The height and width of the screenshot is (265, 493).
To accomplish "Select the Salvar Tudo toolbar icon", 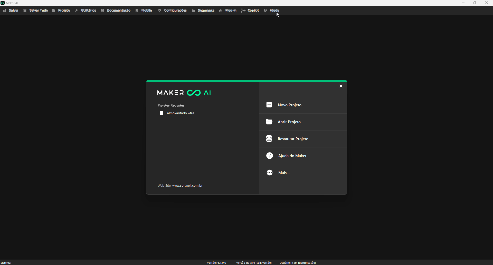I will tap(25, 10).
